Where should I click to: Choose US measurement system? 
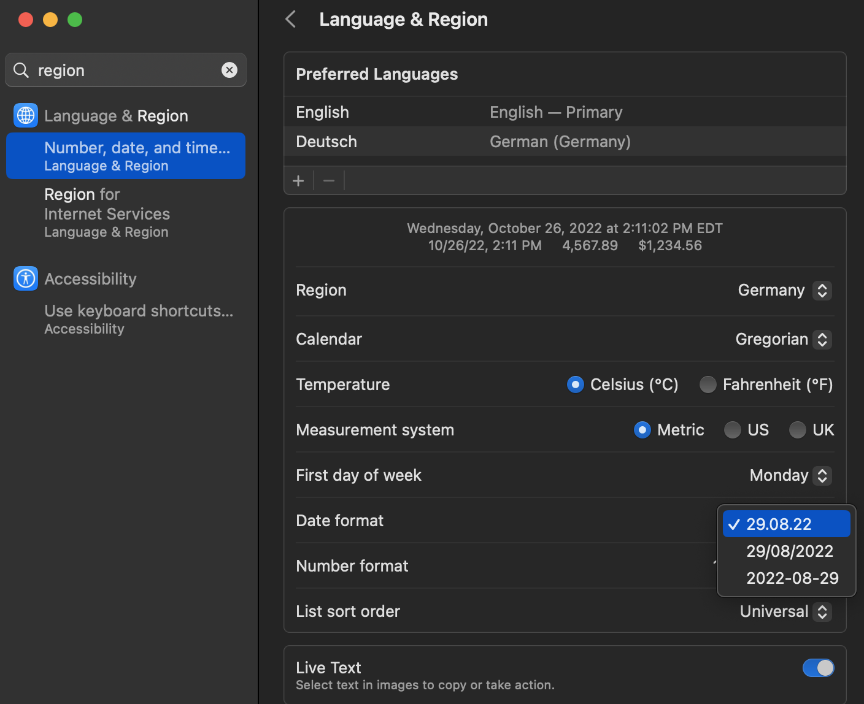[x=732, y=430]
